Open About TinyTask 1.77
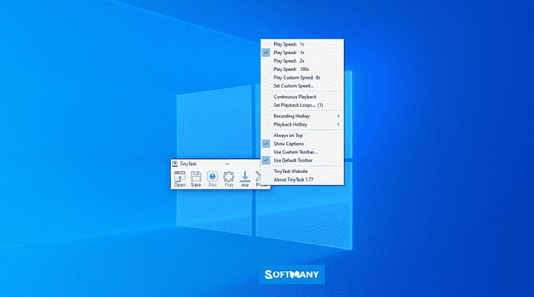534x297 pixels. click(294, 179)
